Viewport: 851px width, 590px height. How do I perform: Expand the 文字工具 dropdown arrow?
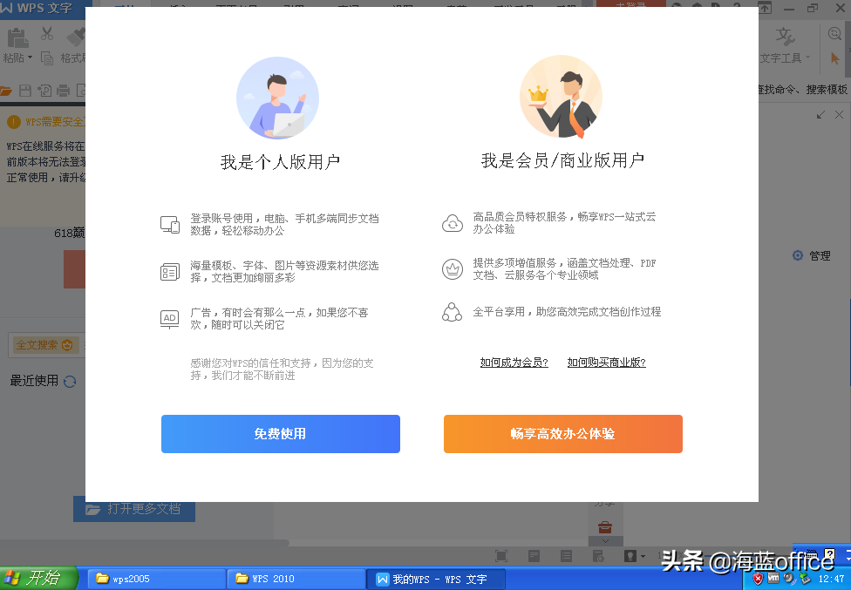click(807, 58)
